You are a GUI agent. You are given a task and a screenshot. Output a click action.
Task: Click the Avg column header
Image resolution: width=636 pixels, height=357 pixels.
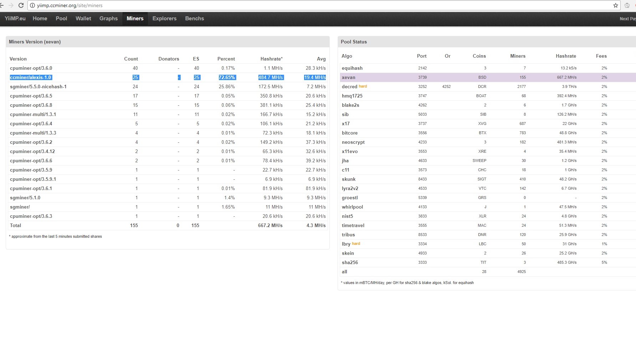(x=321, y=59)
